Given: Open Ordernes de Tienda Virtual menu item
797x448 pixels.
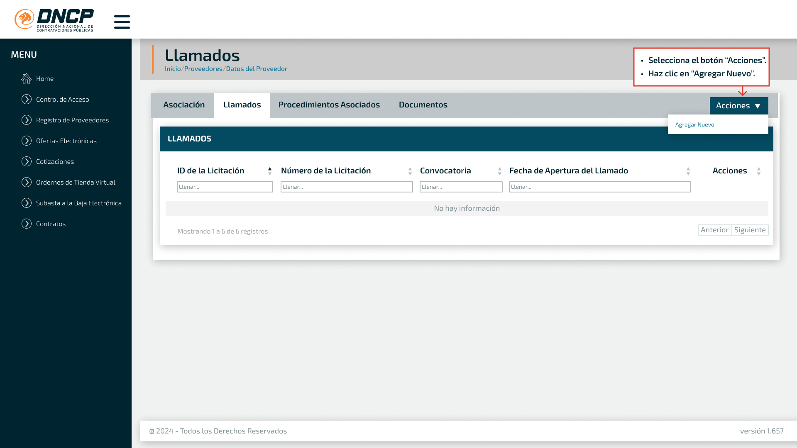Looking at the screenshot, I should point(76,182).
